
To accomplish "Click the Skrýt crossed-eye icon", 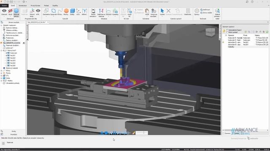I will (10, 11).
